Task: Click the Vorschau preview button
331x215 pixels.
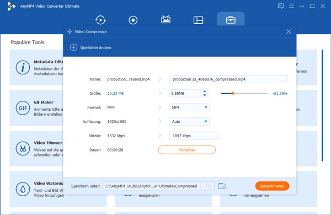Action: coord(187,150)
